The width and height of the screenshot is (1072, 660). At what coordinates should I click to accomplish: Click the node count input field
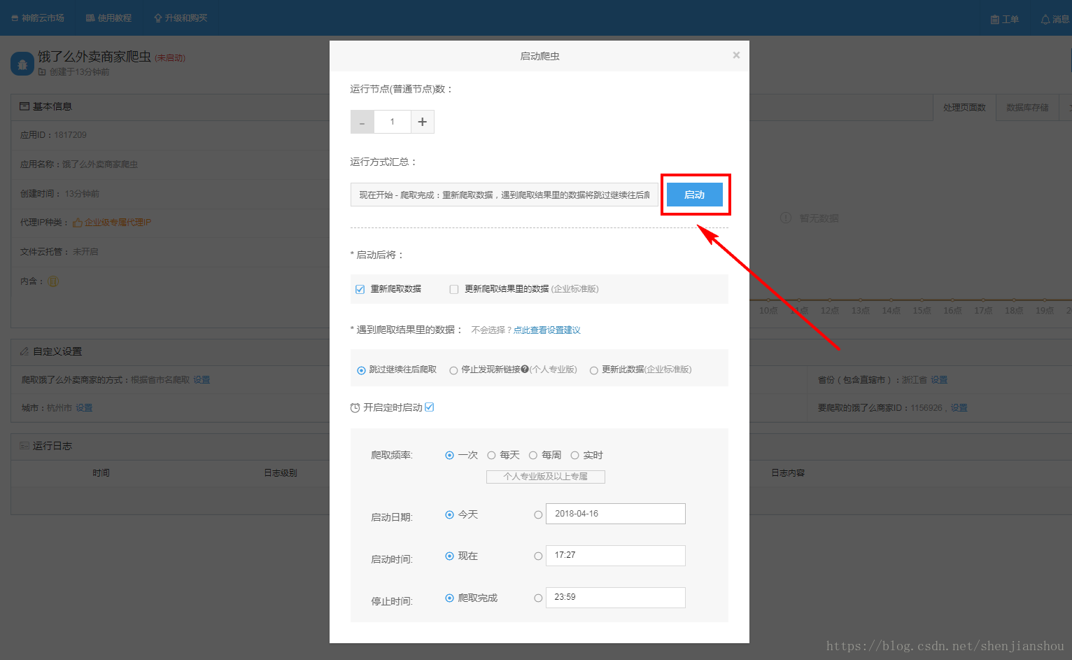coord(392,122)
